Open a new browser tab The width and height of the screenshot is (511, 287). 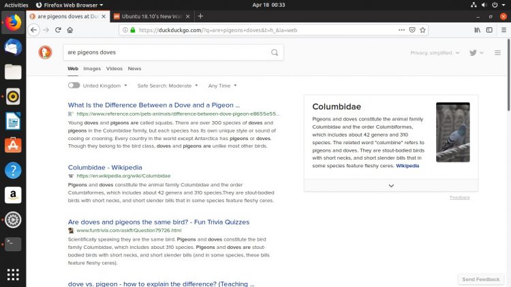pos(200,16)
